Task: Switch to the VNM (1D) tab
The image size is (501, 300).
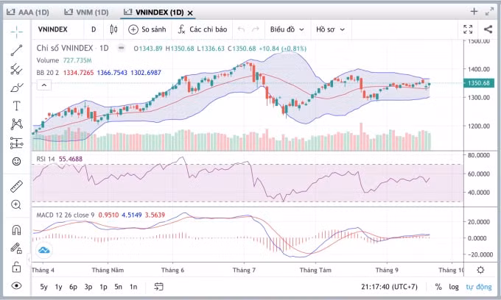Action: click(x=86, y=12)
